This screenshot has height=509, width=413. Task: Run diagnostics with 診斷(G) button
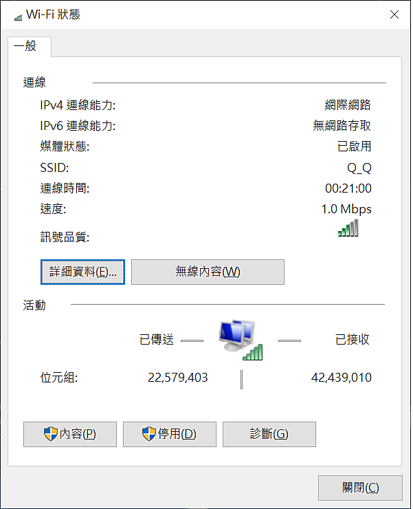pos(269,434)
